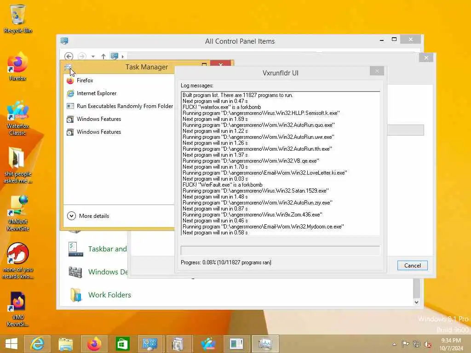The height and width of the screenshot is (353, 471).
Task: Open the Windows Store taskbar icon
Action: [122, 344]
